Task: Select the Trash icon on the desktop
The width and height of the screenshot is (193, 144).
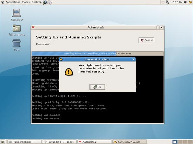Action: (16, 45)
